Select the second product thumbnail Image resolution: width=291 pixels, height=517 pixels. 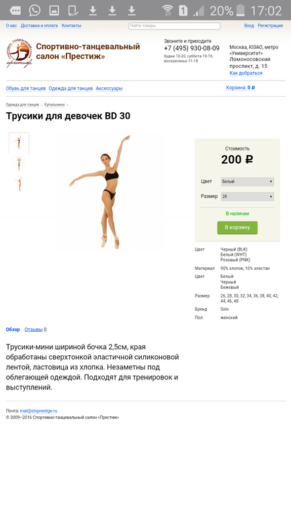click(x=19, y=163)
